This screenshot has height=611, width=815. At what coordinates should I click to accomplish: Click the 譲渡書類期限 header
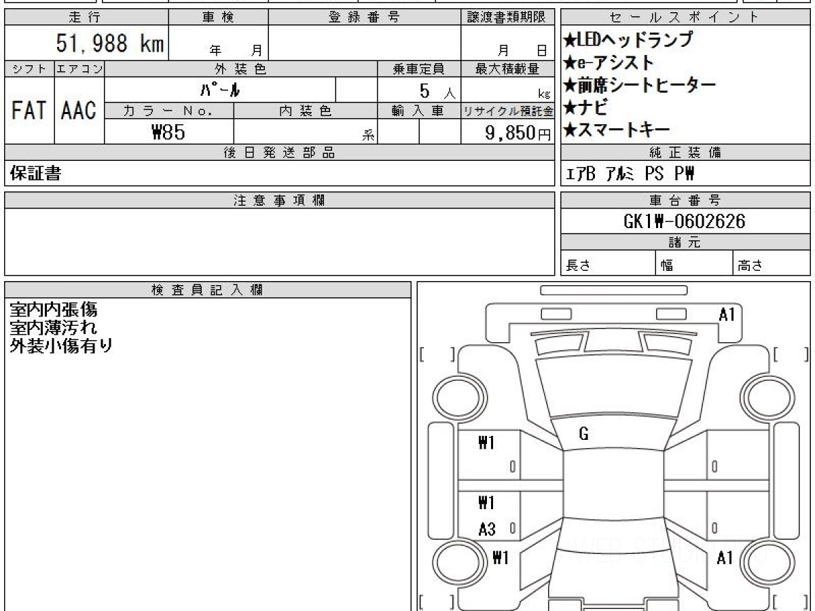point(508,18)
